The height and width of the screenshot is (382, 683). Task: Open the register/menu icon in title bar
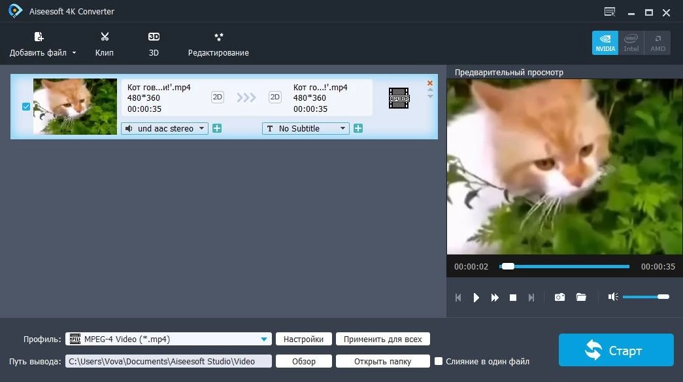(x=610, y=12)
